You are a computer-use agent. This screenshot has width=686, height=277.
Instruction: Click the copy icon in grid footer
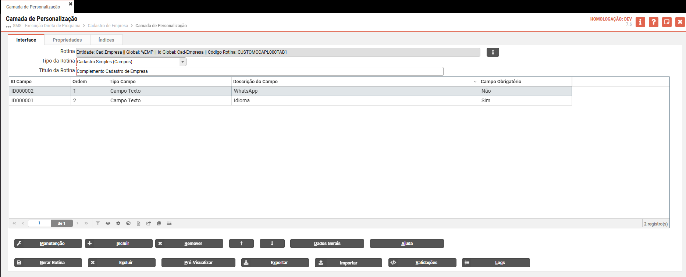click(x=159, y=223)
